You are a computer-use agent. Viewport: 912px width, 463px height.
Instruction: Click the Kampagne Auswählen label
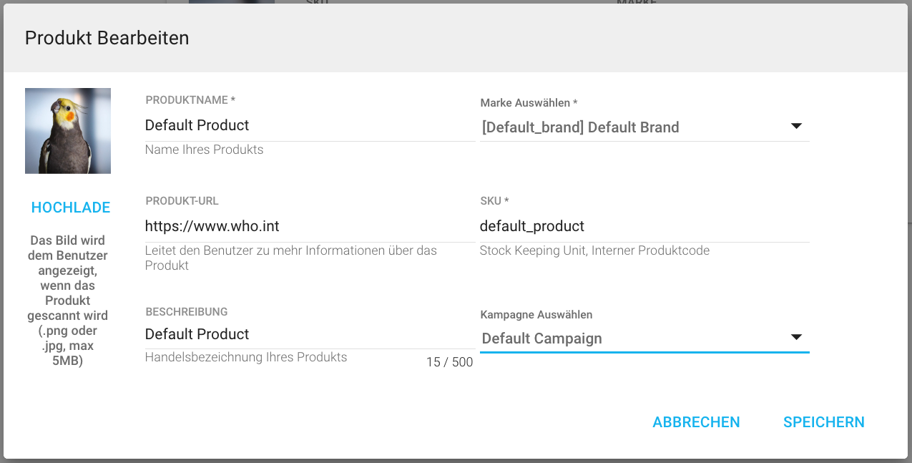click(x=536, y=315)
